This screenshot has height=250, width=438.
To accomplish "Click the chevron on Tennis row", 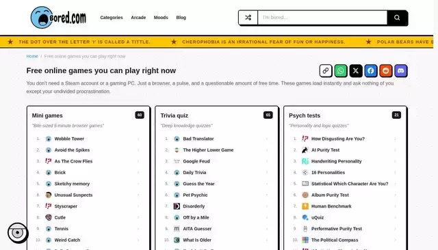I will [138, 229].
